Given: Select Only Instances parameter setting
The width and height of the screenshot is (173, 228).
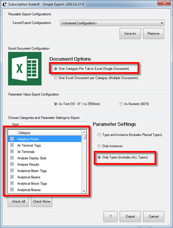Looking at the screenshot, I should tap(110, 146).
